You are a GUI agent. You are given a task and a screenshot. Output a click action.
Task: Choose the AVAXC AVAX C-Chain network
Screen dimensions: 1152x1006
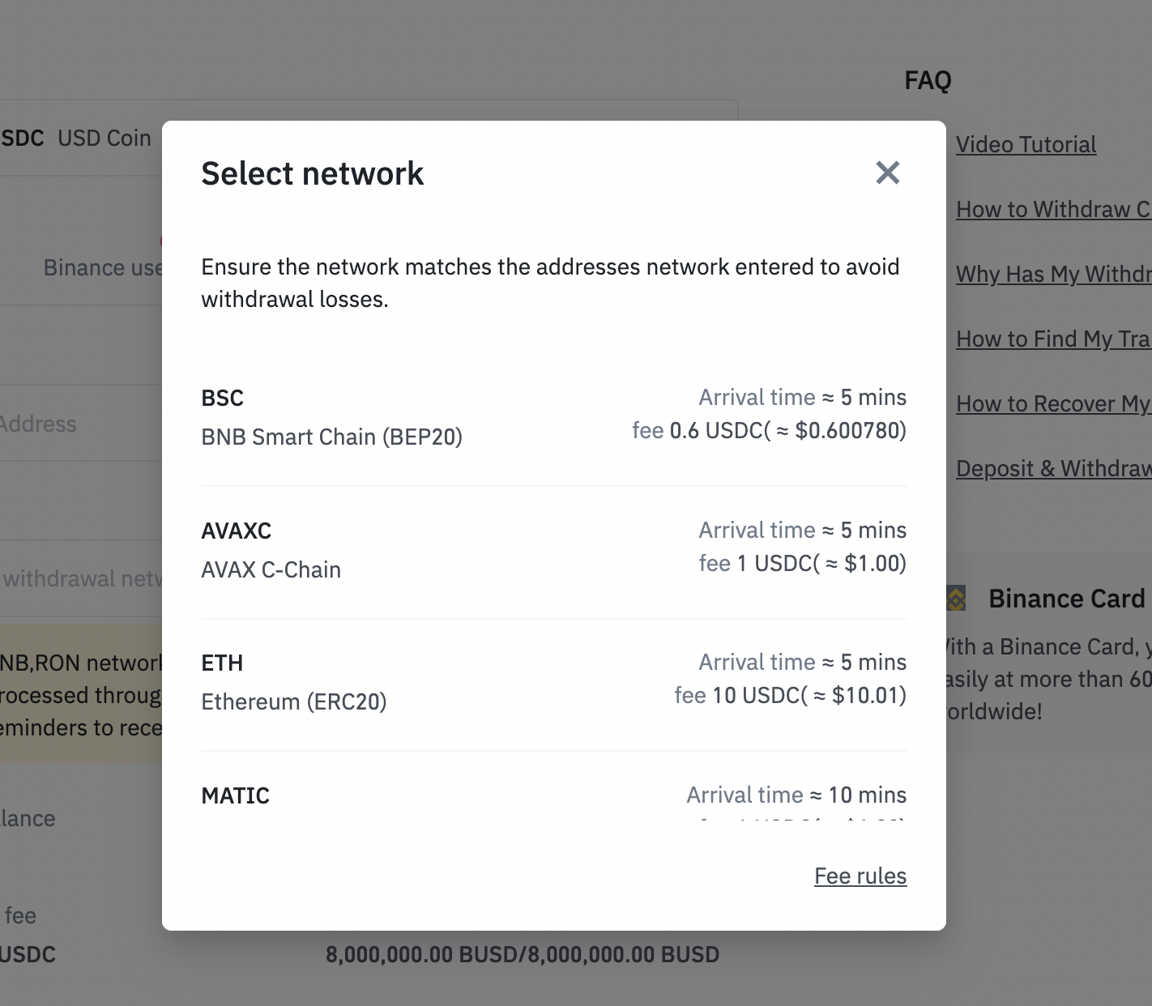click(x=554, y=552)
